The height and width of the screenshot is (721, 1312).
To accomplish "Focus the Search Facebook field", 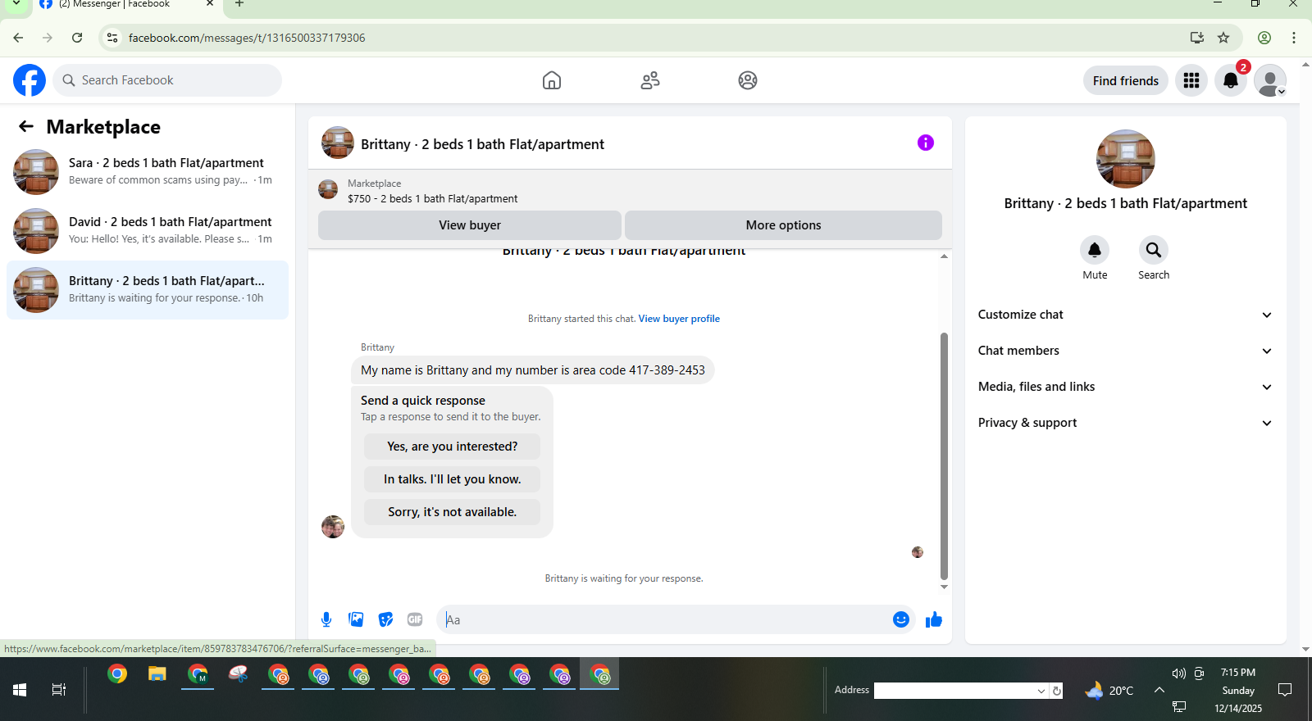I will tap(167, 80).
